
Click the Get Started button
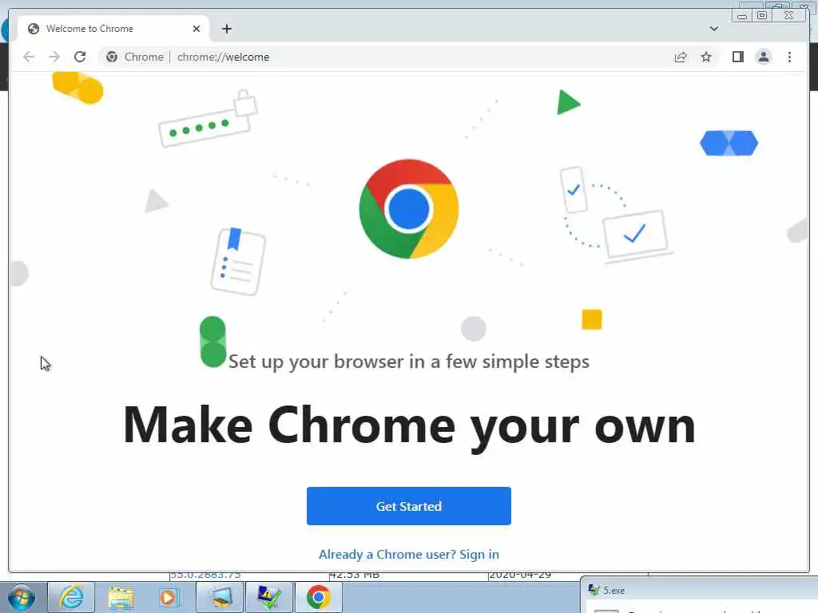tap(408, 505)
